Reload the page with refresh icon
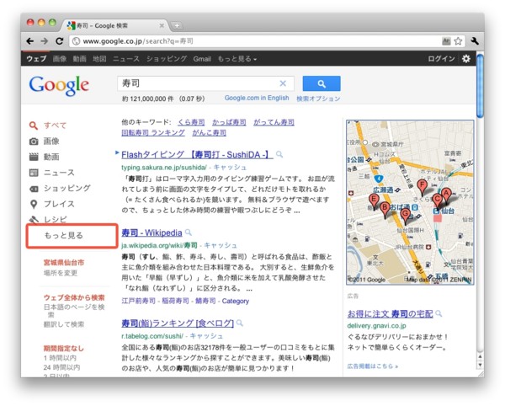The width and height of the screenshot is (505, 406). pyautogui.click(x=59, y=41)
